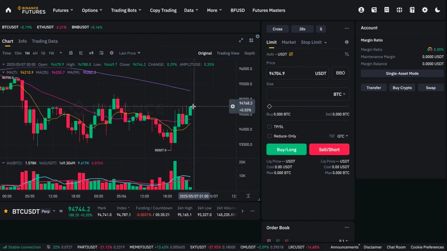
Task: Collapse OHLC legend chevron
Action: pyautogui.click(x=3, y=65)
